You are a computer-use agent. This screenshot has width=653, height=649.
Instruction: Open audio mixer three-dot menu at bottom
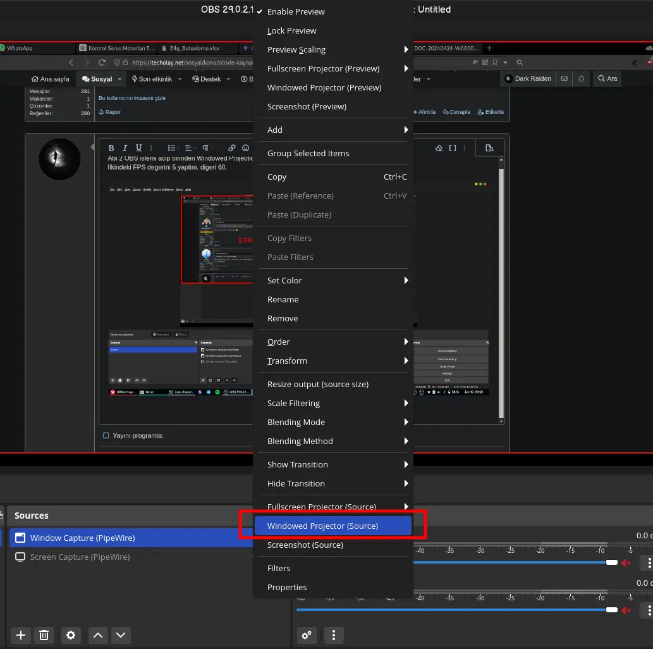coord(334,635)
